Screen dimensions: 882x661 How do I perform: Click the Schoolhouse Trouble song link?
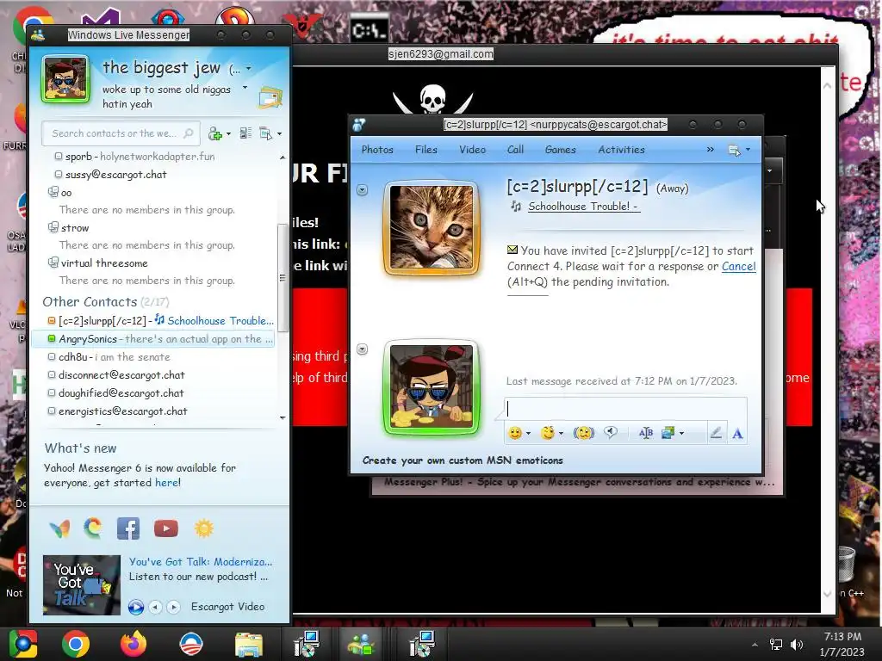[583, 207]
